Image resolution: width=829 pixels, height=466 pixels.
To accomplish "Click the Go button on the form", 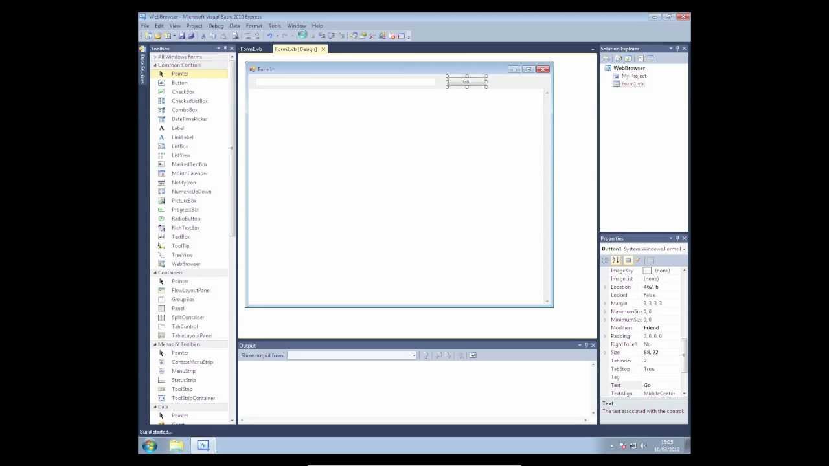I will tap(466, 82).
